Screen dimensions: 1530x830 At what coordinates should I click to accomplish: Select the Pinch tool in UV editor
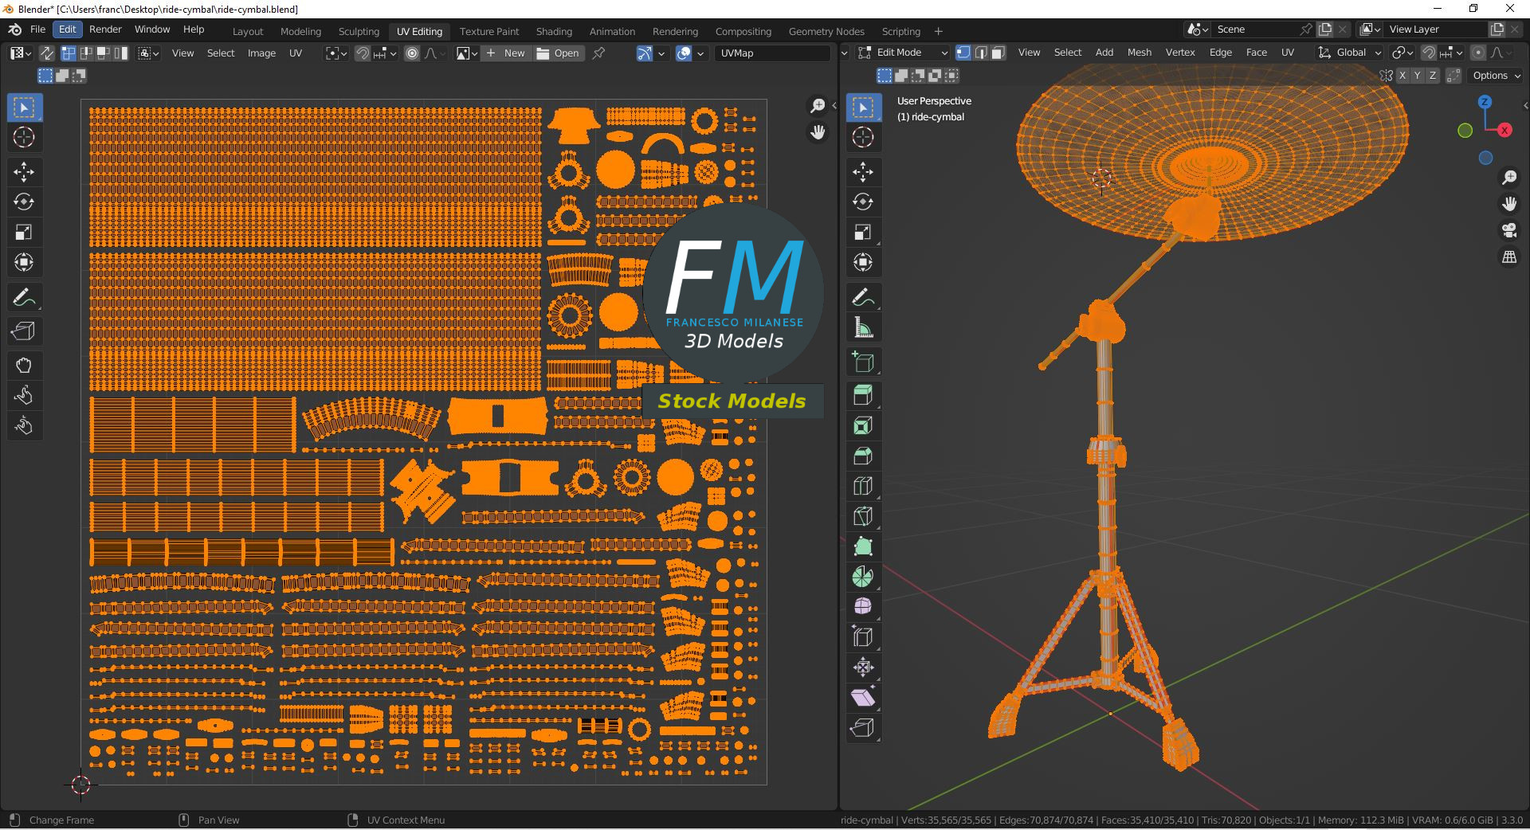pos(24,426)
